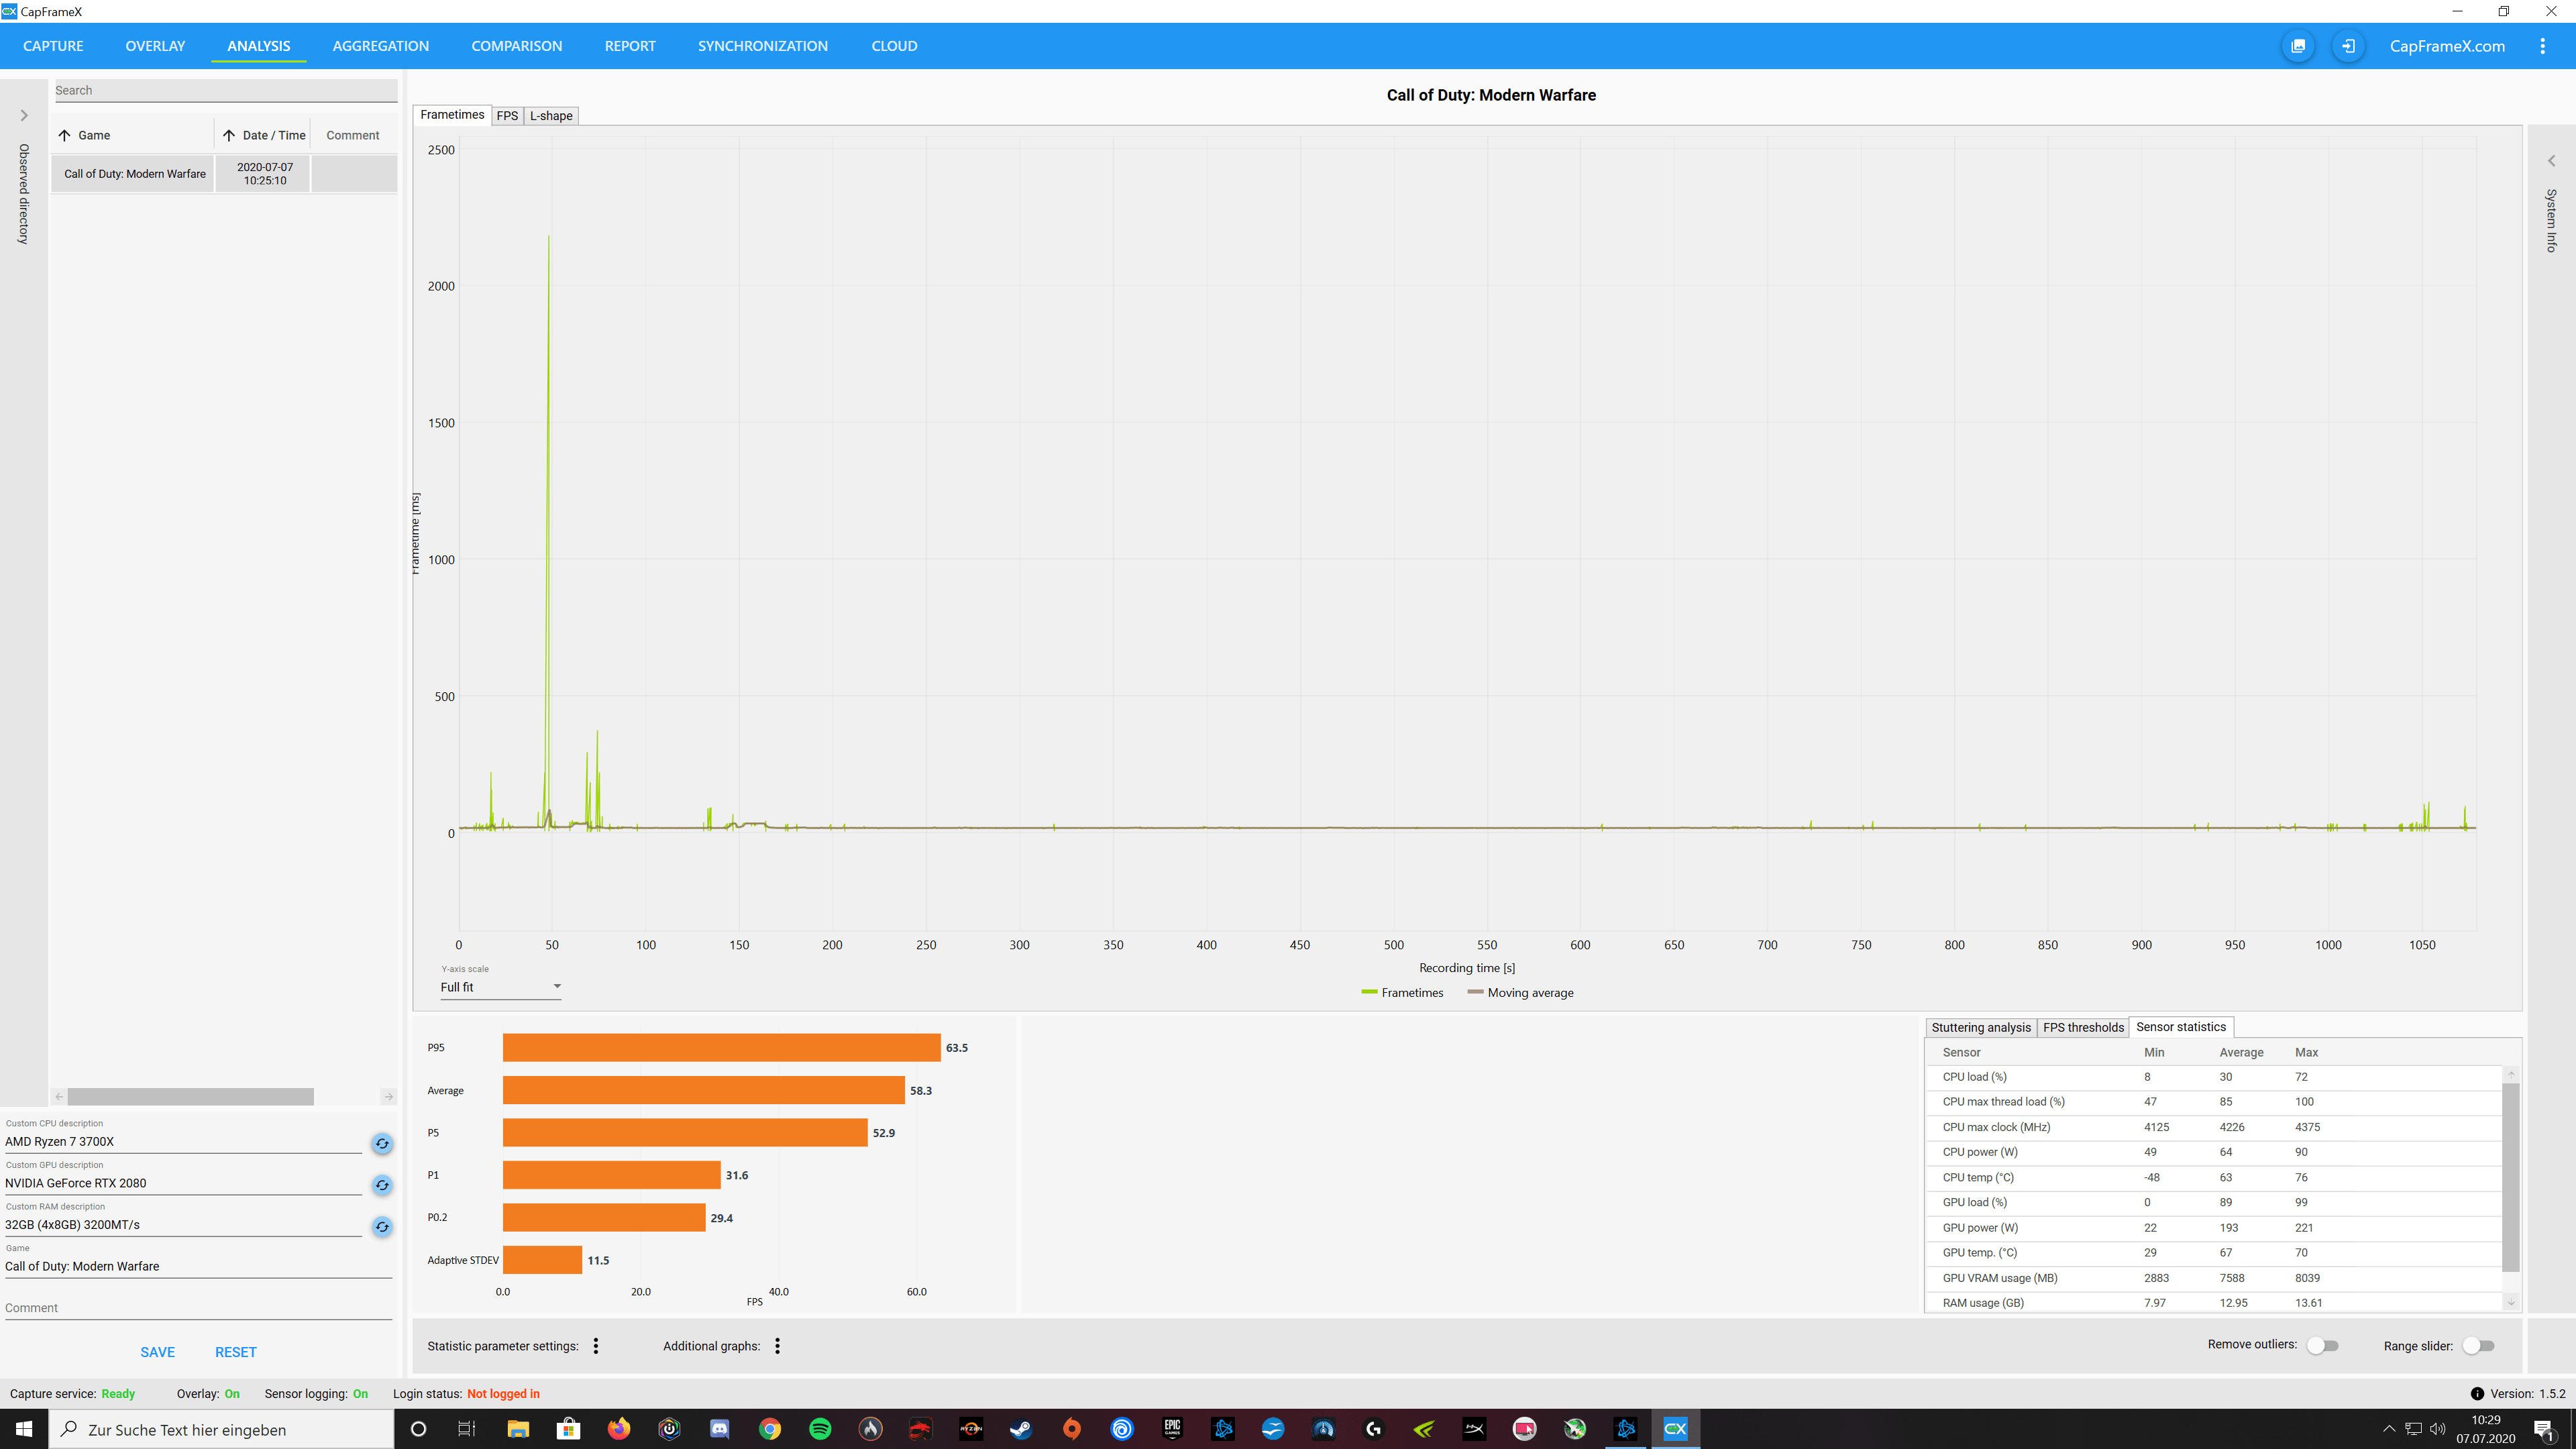
Task: Open Statistic parameter settings three-dot menu
Action: click(x=596, y=1346)
